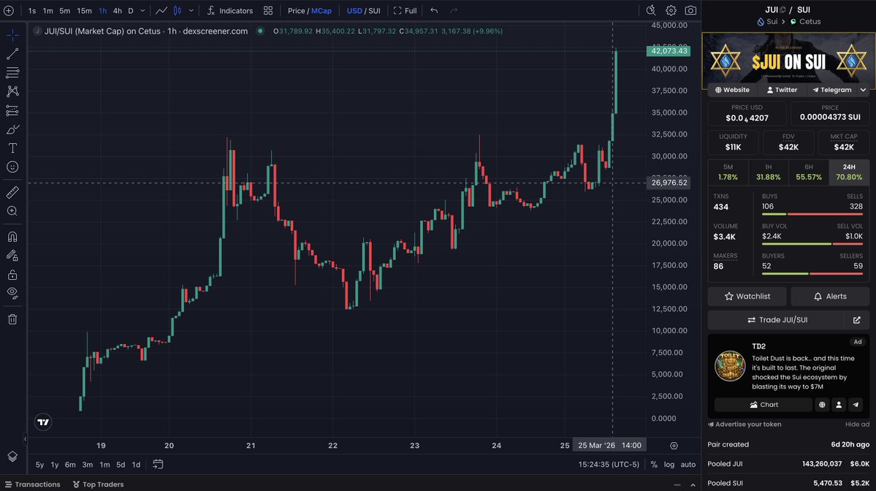Open the token Twitter link

click(x=782, y=90)
